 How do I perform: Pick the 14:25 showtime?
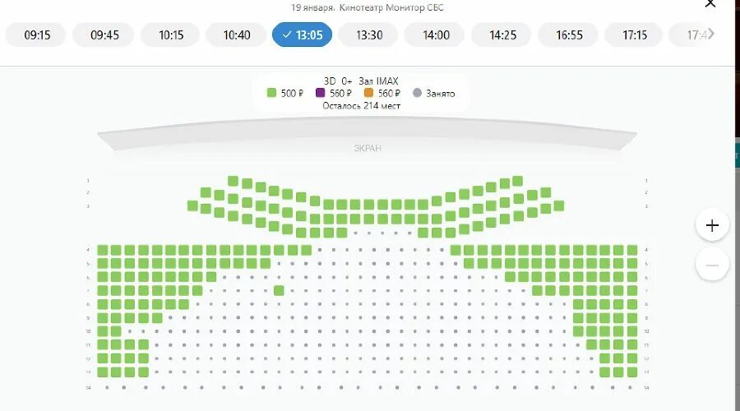coord(502,35)
